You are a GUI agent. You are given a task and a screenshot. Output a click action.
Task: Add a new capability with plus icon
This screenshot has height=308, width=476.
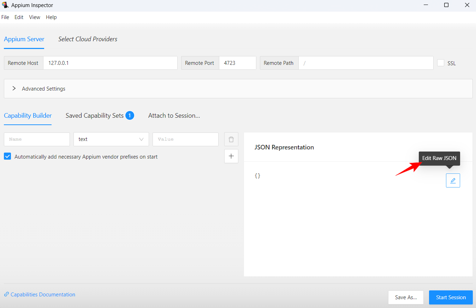(x=231, y=156)
